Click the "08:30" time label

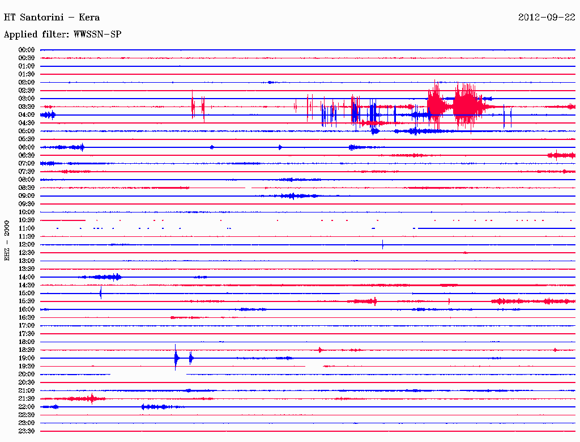(27, 188)
